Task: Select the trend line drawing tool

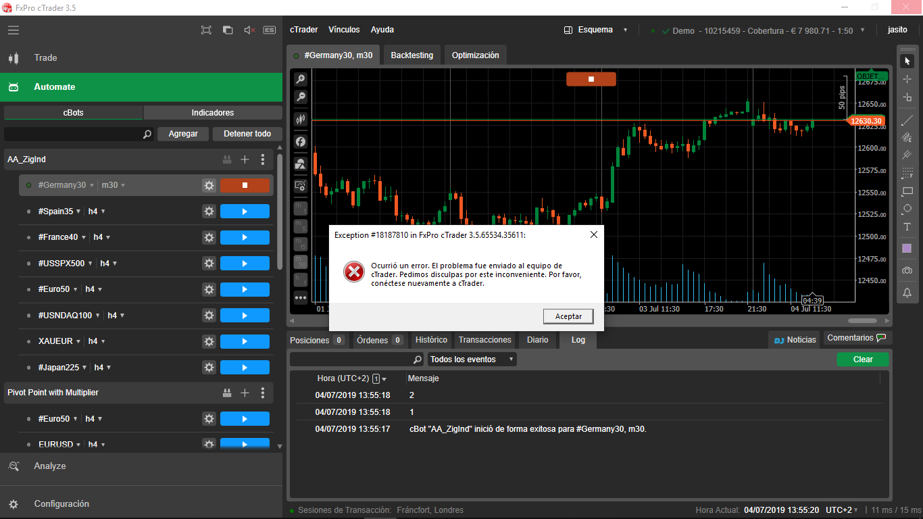Action: click(907, 121)
